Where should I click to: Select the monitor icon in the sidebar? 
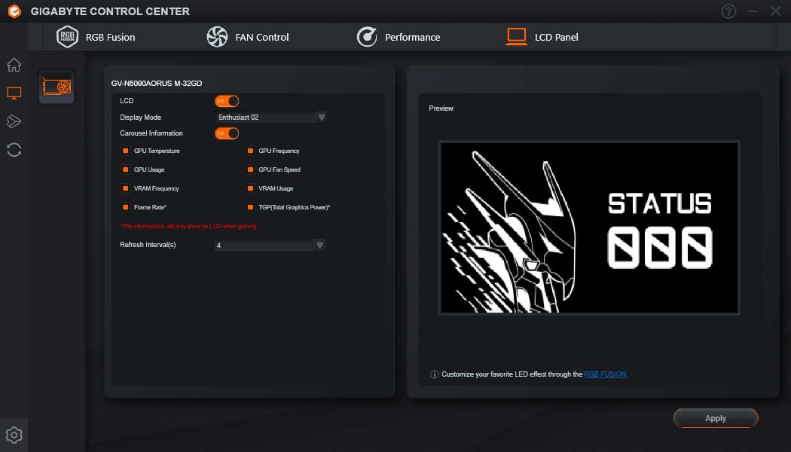14,93
